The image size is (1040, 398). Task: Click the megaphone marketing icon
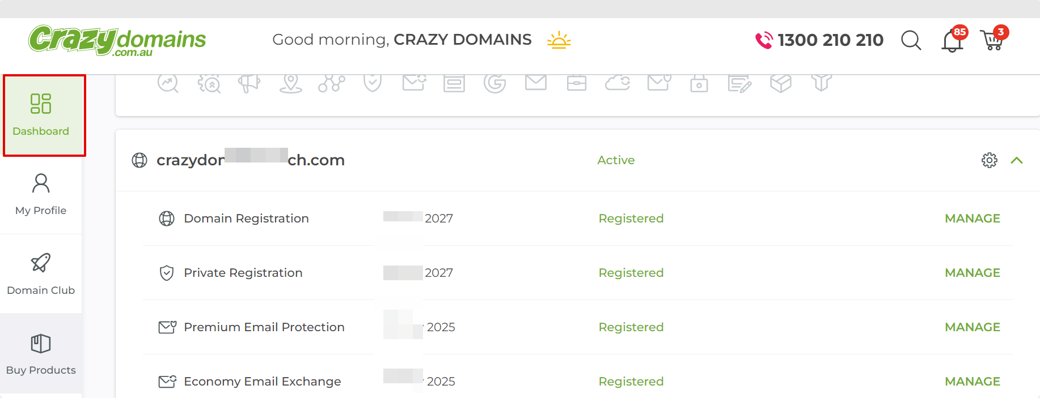250,83
